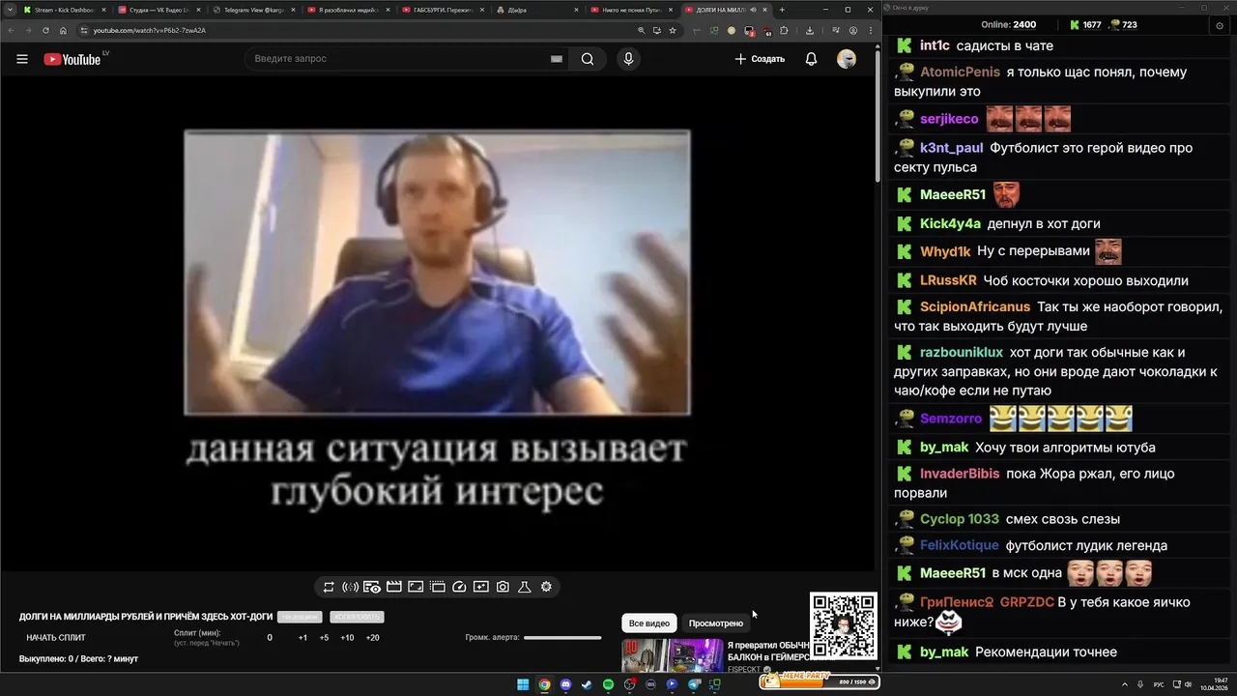Switch to Stream - Kick Dashboard tab
The image size is (1237, 696).
(64, 10)
